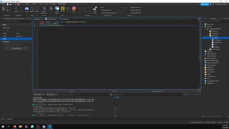Open Windows taskbar search
Screen dimensions: 229x129
click(9, 126)
